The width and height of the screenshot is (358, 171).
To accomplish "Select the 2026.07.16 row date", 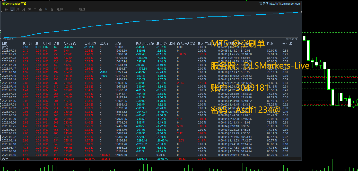I will 9,72.
